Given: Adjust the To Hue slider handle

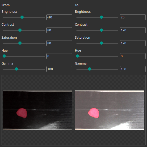Looking at the screenshot, I should click(x=78, y=56).
